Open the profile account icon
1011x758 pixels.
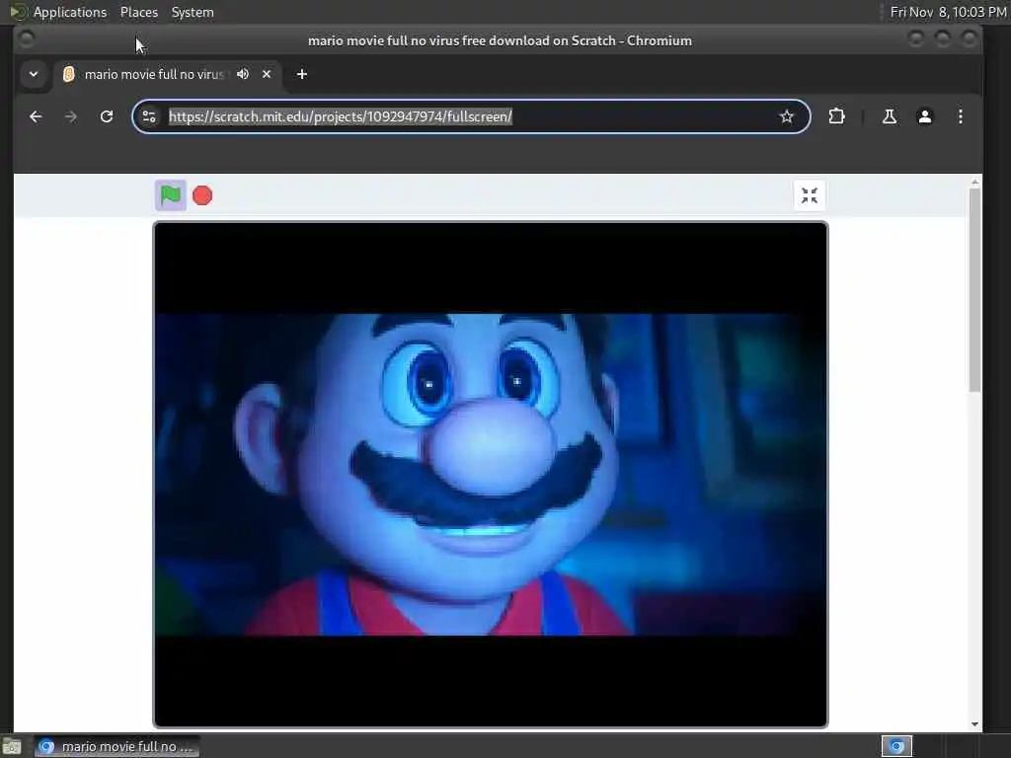click(x=924, y=116)
